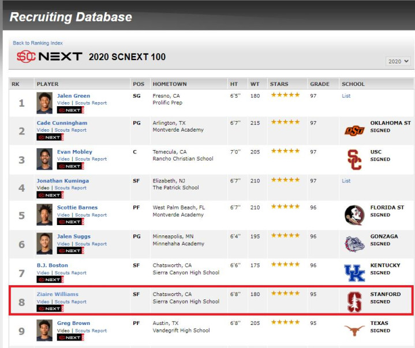Viewport: 415px width, 348px height.
Task: Open the 2020 year dropdown
Action: coord(398,61)
